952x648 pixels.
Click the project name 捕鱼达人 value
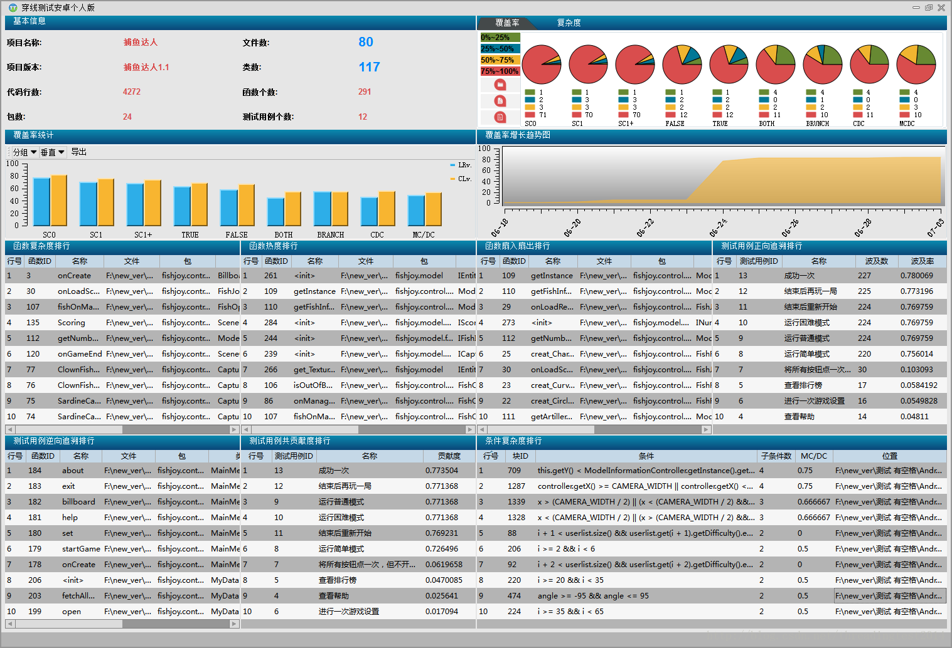point(141,42)
